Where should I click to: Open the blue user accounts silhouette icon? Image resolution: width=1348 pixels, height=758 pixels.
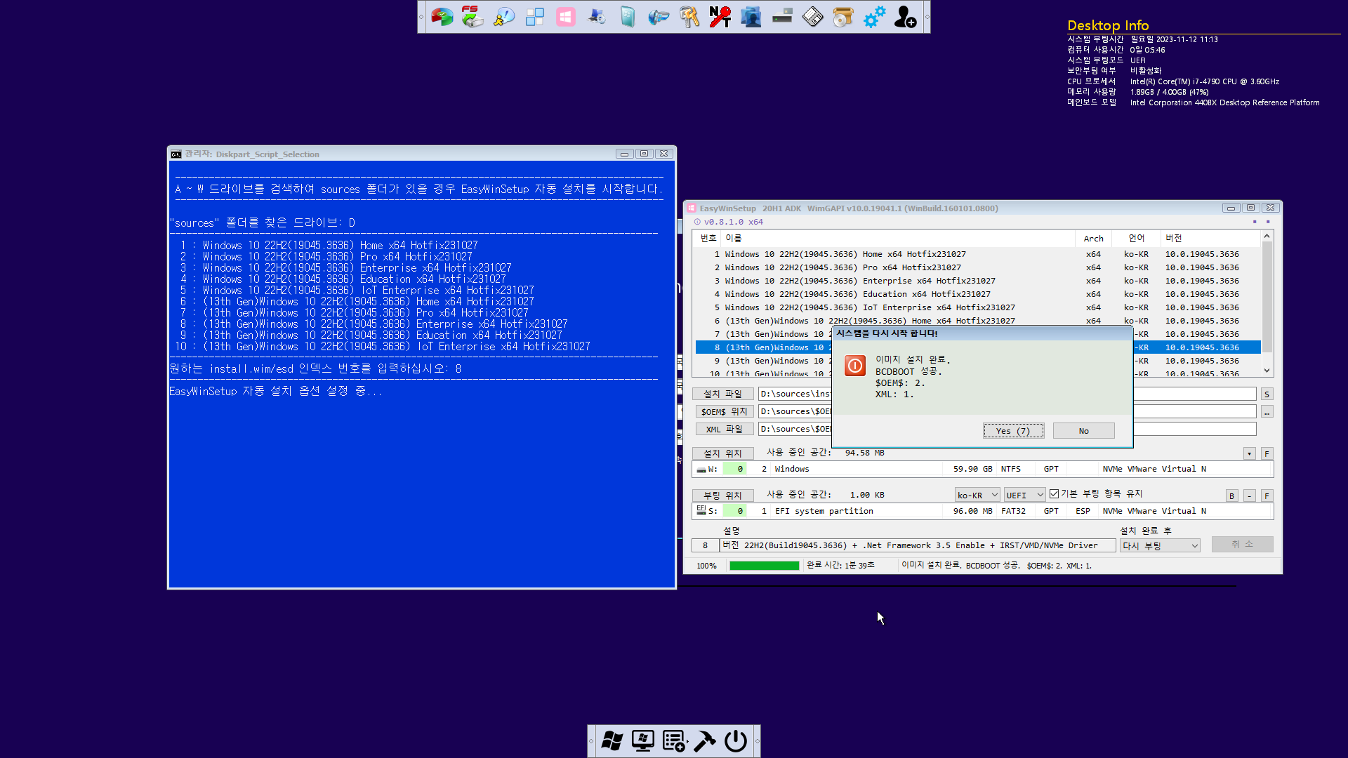pyautogui.click(x=751, y=16)
